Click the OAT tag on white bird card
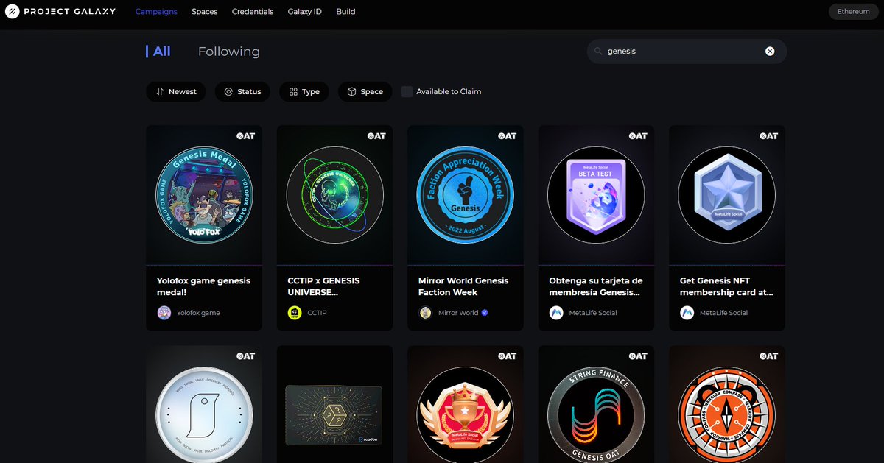 tap(245, 356)
